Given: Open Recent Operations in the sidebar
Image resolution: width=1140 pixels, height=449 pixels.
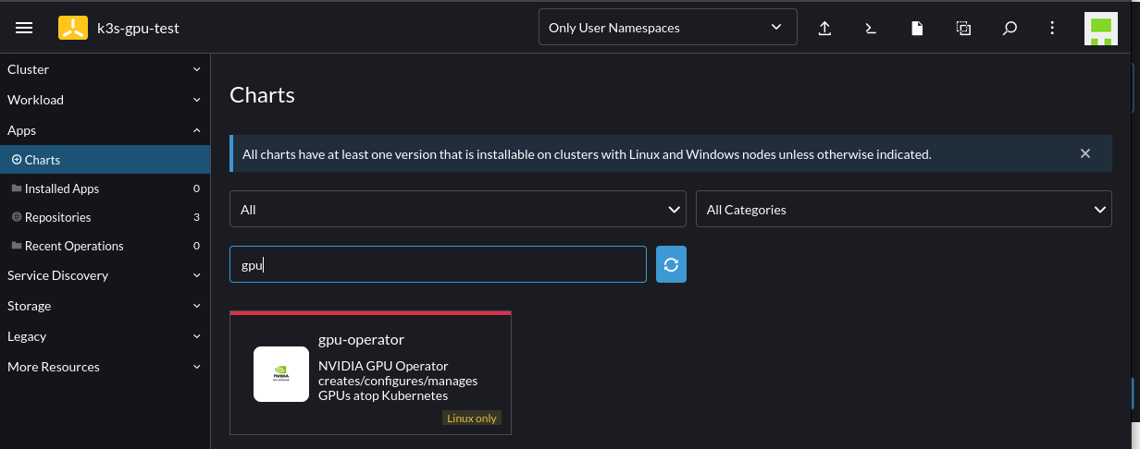Looking at the screenshot, I should 105,246.
